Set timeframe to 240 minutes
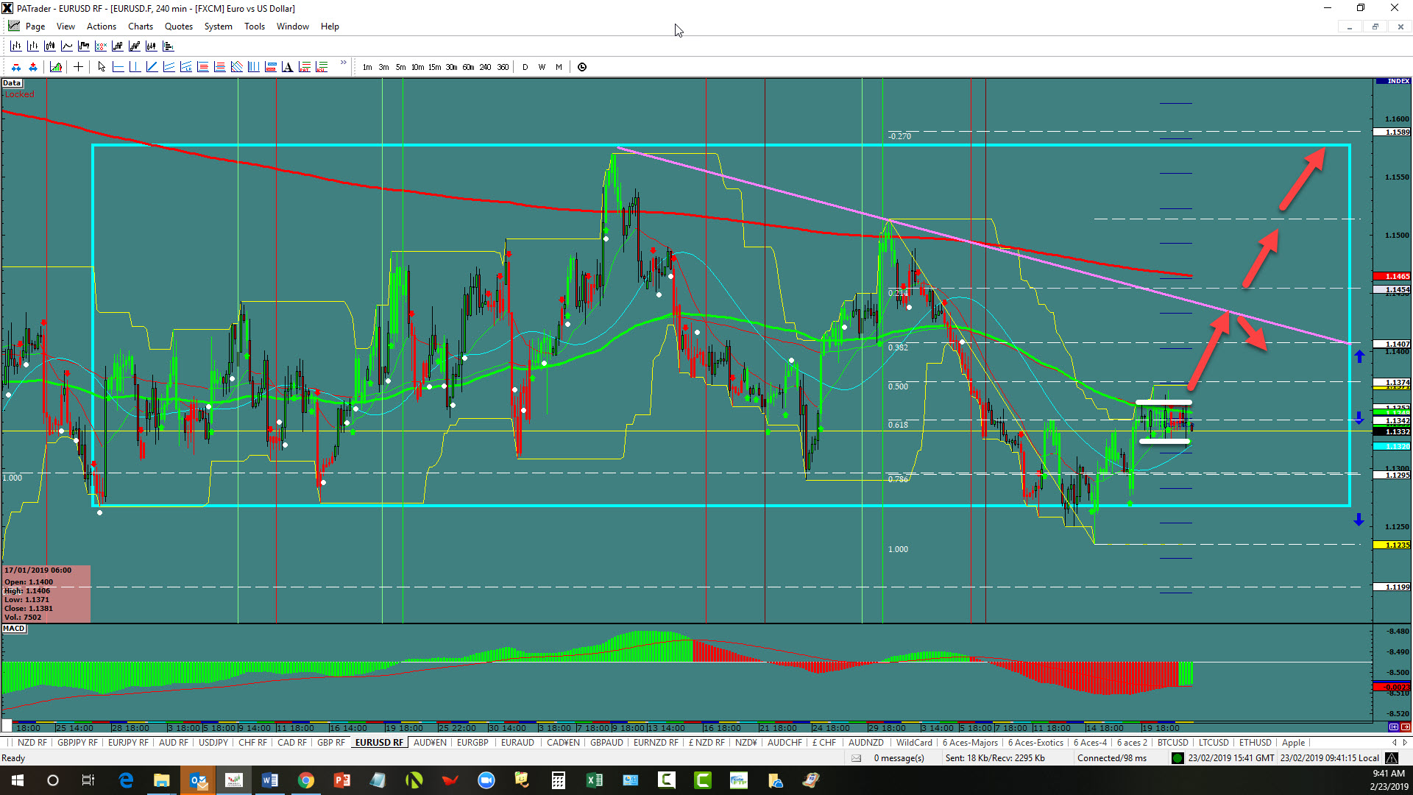Viewport: 1413px width, 795px height. 485,67
